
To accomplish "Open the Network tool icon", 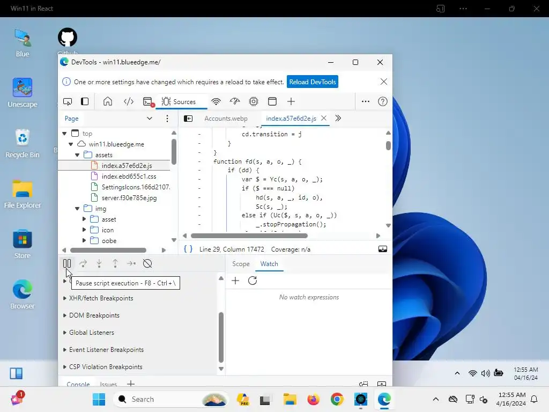I will pyautogui.click(x=216, y=101).
